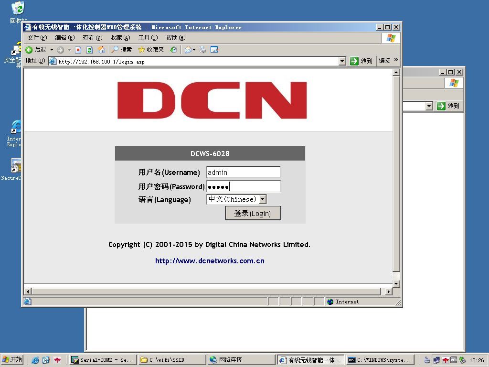Viewport: 489px width, 367px height.
Task: Open the 工具(T) menu
Action: [x=148, y=38]
